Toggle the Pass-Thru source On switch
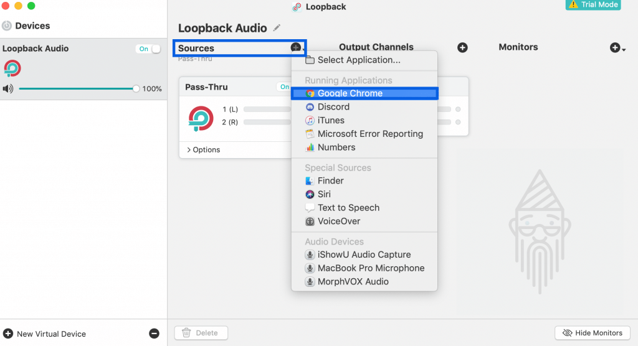 284,87
